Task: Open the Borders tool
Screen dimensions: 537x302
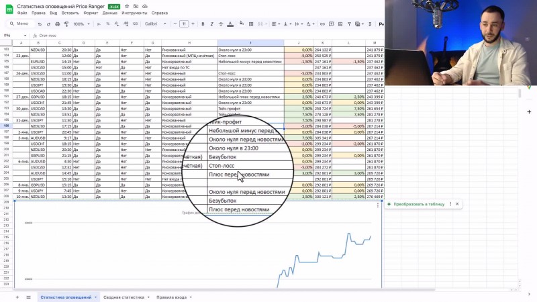Action: coord(251,24)
